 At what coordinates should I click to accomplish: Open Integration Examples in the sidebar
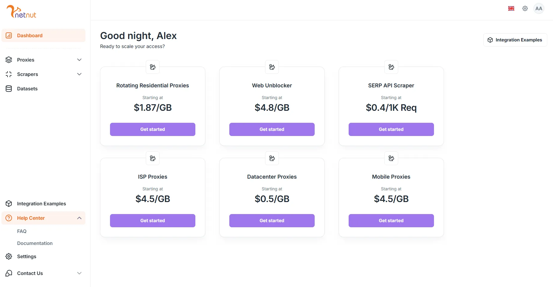[41, 204]
